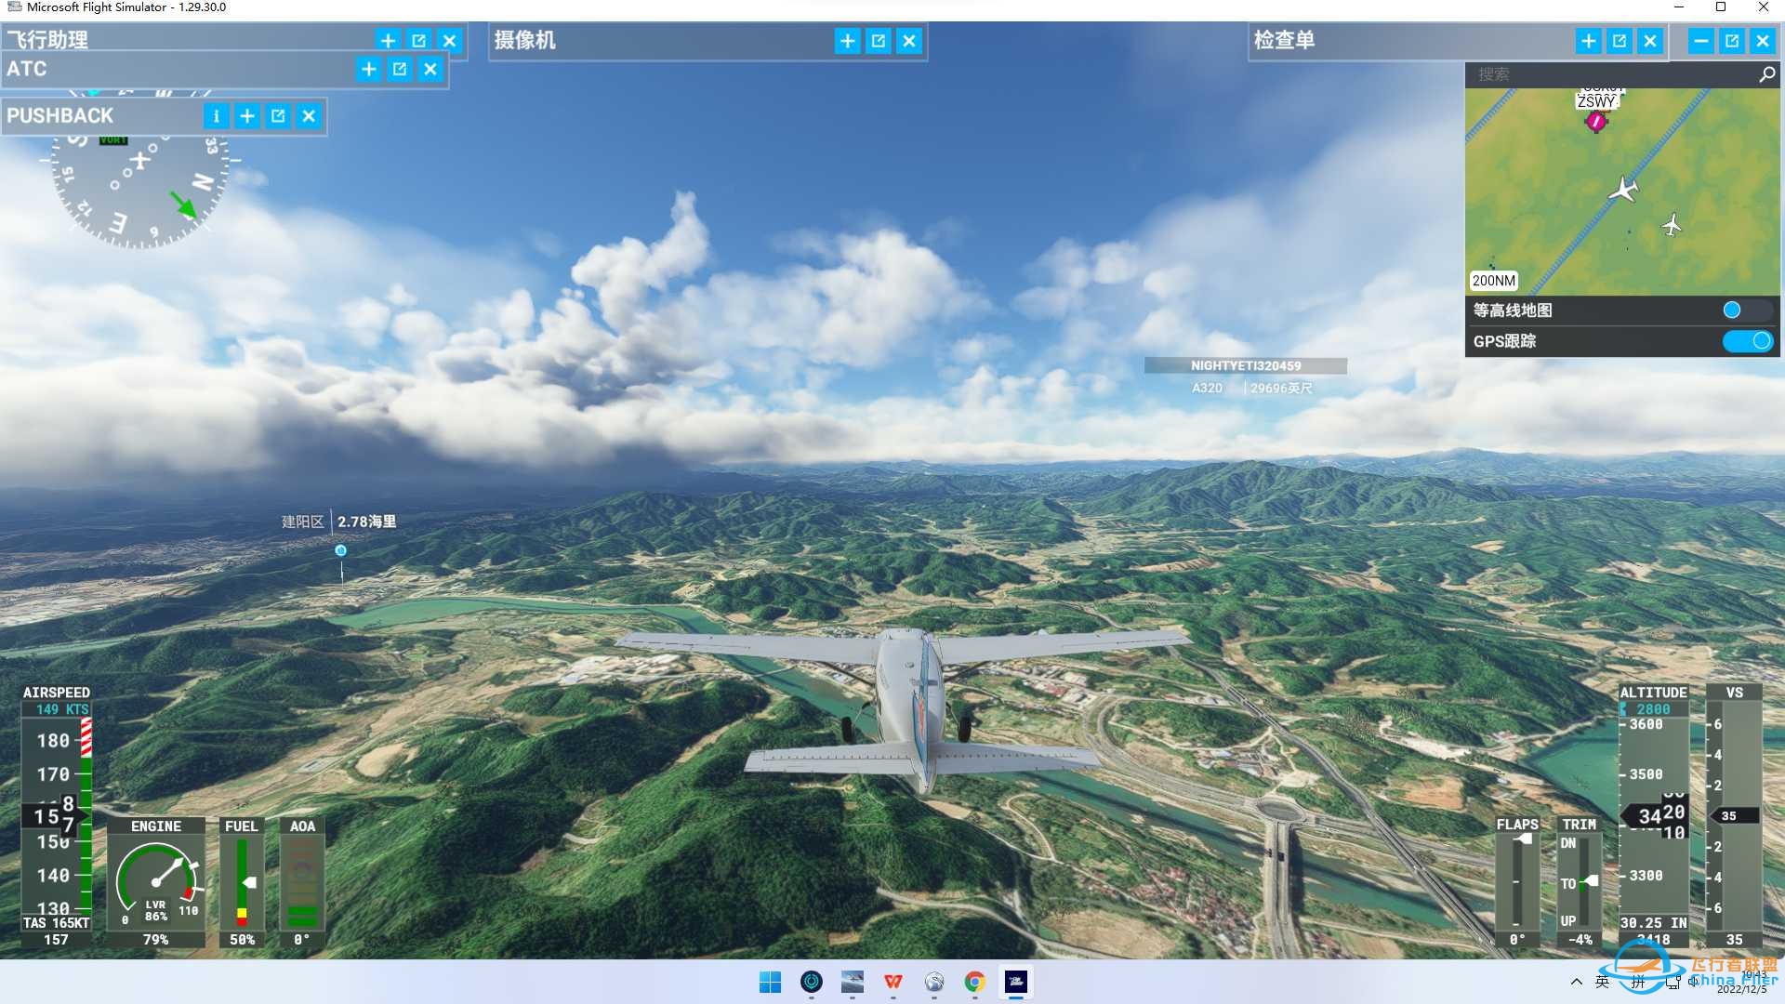Pop out the 摄像机 camera panel

[879, 41]
